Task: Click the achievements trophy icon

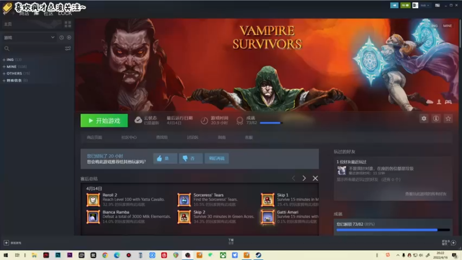Action: [240, 121]
